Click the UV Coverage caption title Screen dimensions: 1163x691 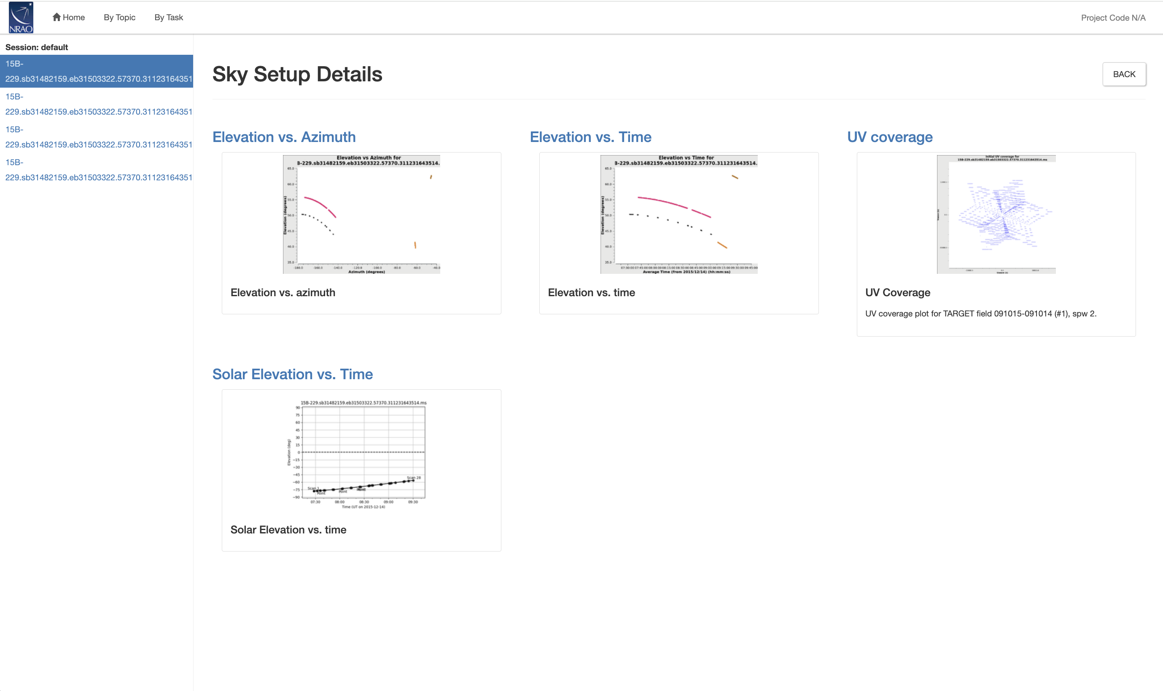point(897,292)
